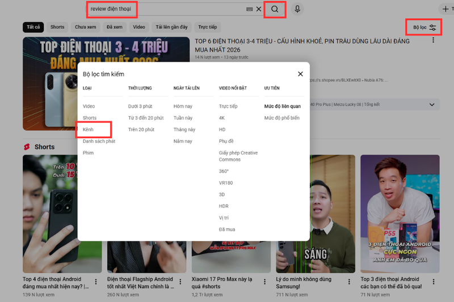This screenshot has height=302, width=454.
Task: Open TOP 6 ĐIỆN THOẠI 3-4 TRIỆU video title
Action: click(x=302, y=45)
